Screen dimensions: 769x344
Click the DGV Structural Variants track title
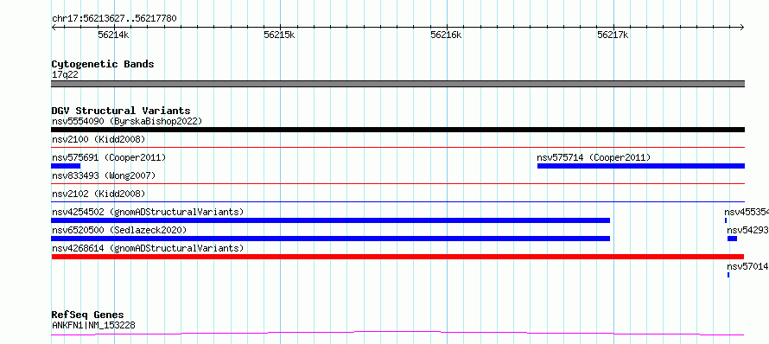pyautogui.click(x=121, y=111)
